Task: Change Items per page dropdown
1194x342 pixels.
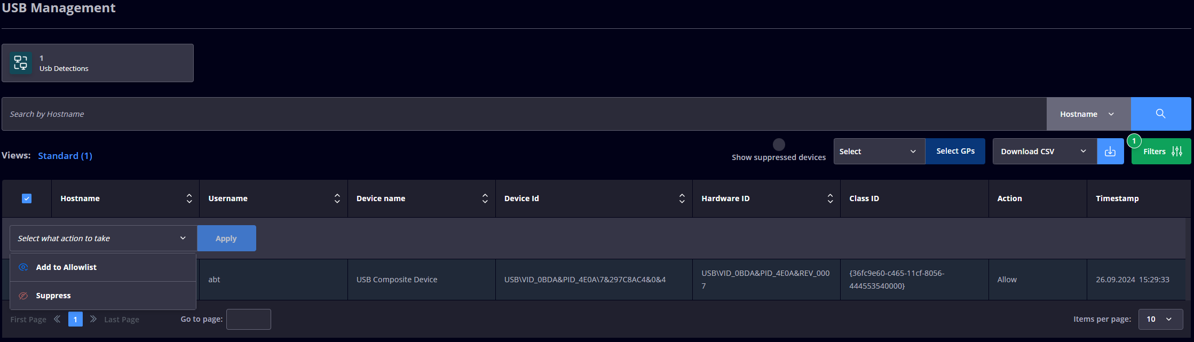Action: click(1160, 319)
